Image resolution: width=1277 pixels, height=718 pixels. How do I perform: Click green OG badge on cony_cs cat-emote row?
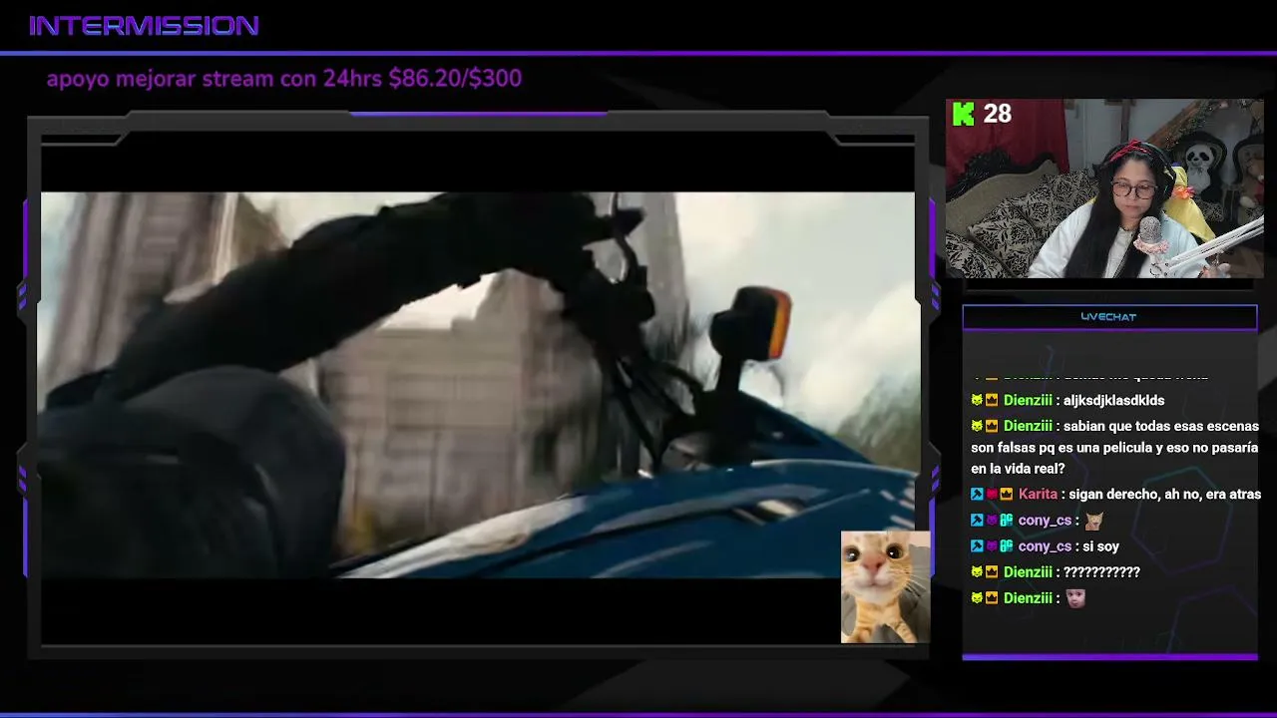(1007, 520)
